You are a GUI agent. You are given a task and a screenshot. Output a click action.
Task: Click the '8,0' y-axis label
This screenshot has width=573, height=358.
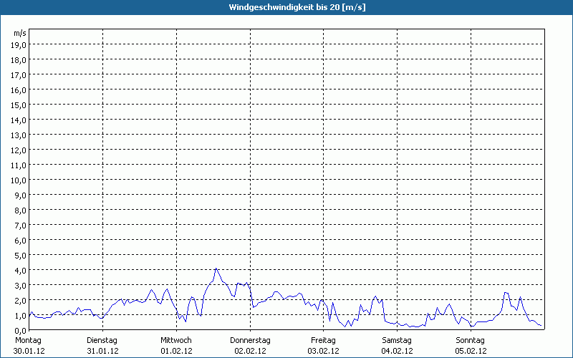20,211
